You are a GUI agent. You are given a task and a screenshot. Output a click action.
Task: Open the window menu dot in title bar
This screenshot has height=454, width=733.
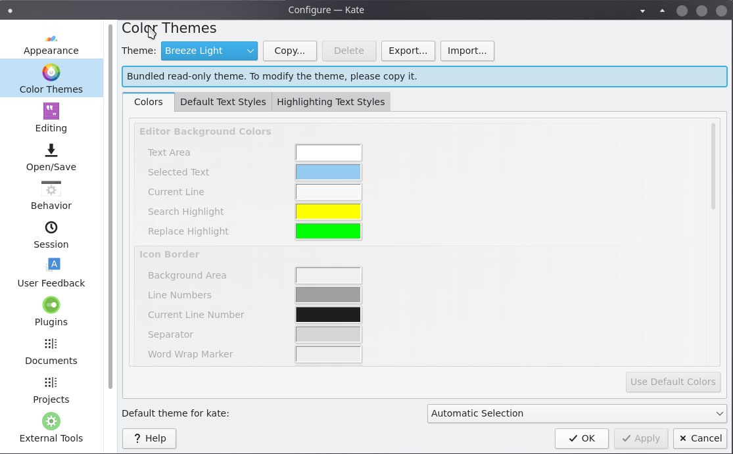[x=10, y=11]
